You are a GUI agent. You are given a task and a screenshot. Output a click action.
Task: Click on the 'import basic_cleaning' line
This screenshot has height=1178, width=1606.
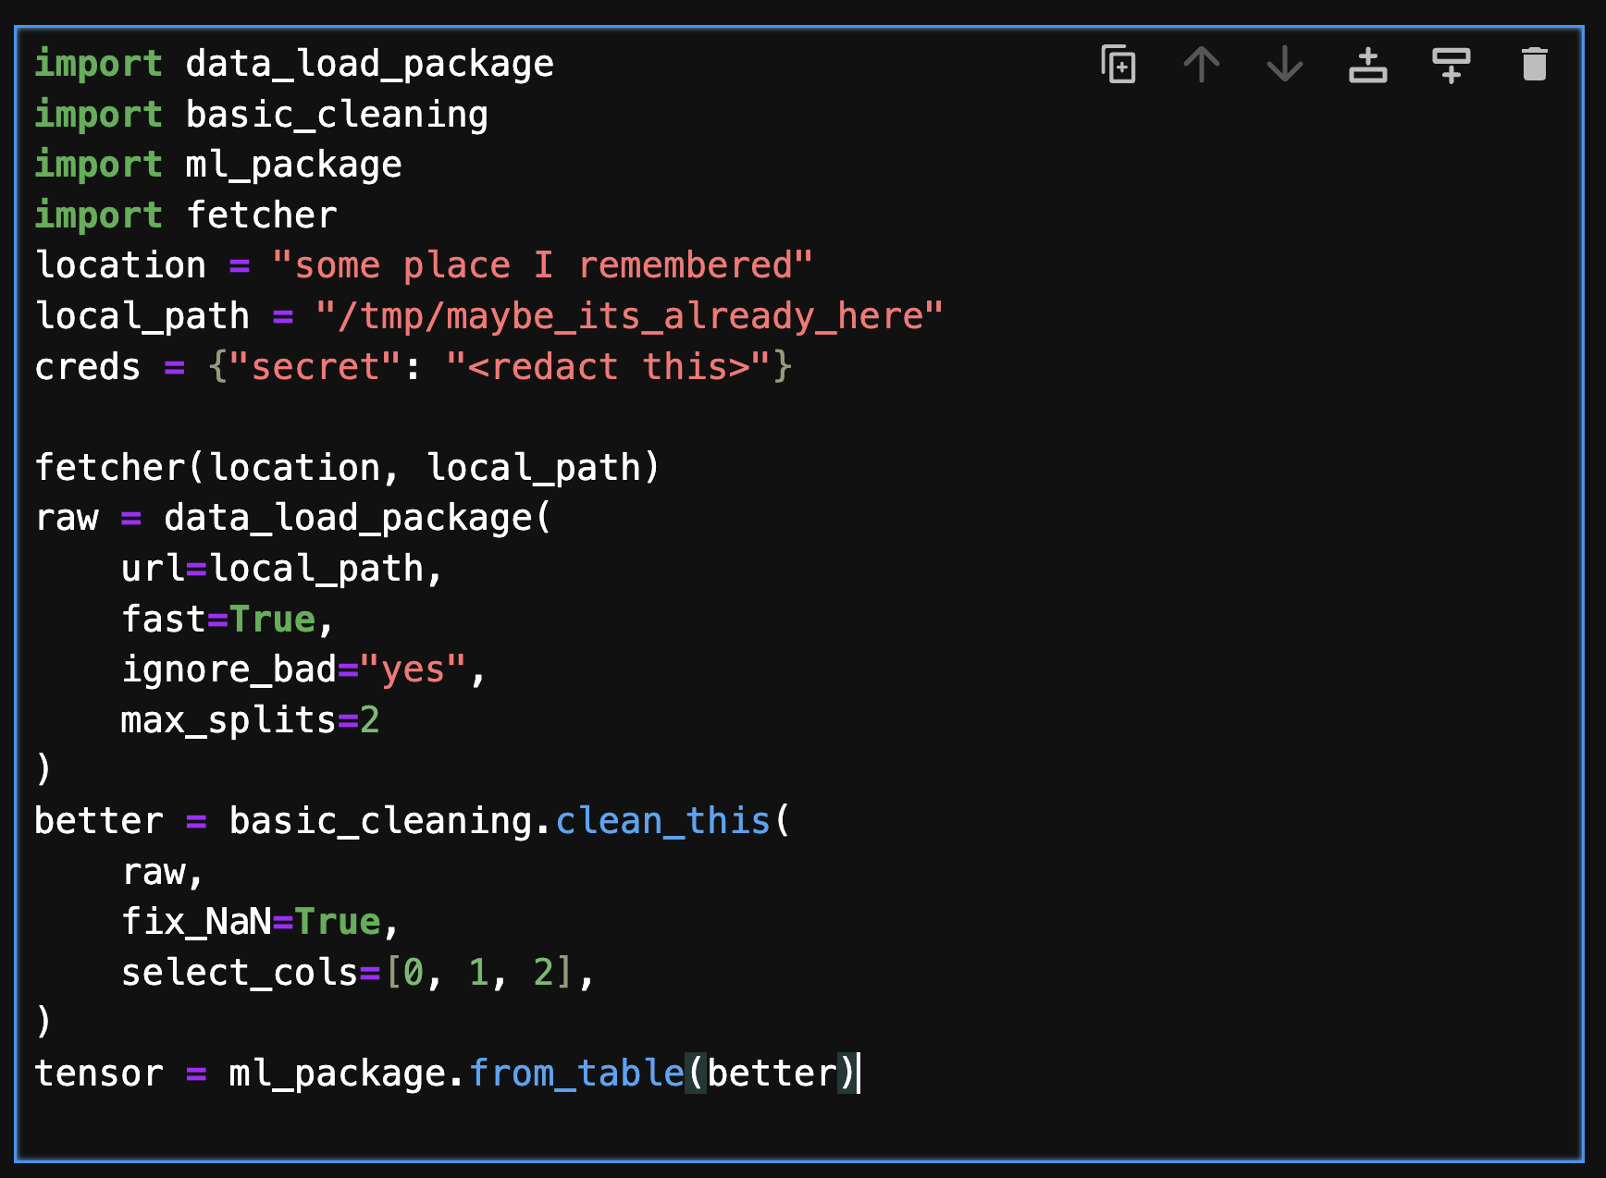click(x=262, y=115)
